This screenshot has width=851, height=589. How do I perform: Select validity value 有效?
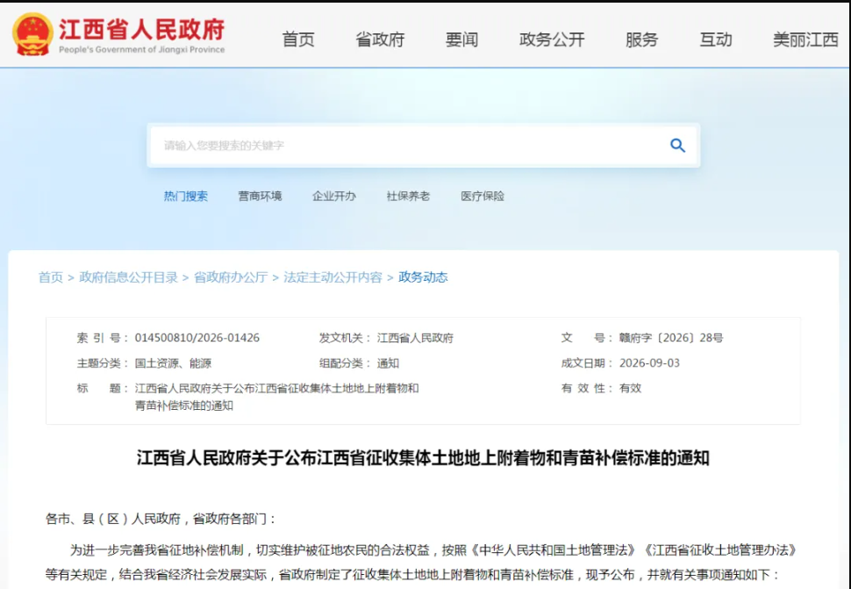click(x=630, y=388)
